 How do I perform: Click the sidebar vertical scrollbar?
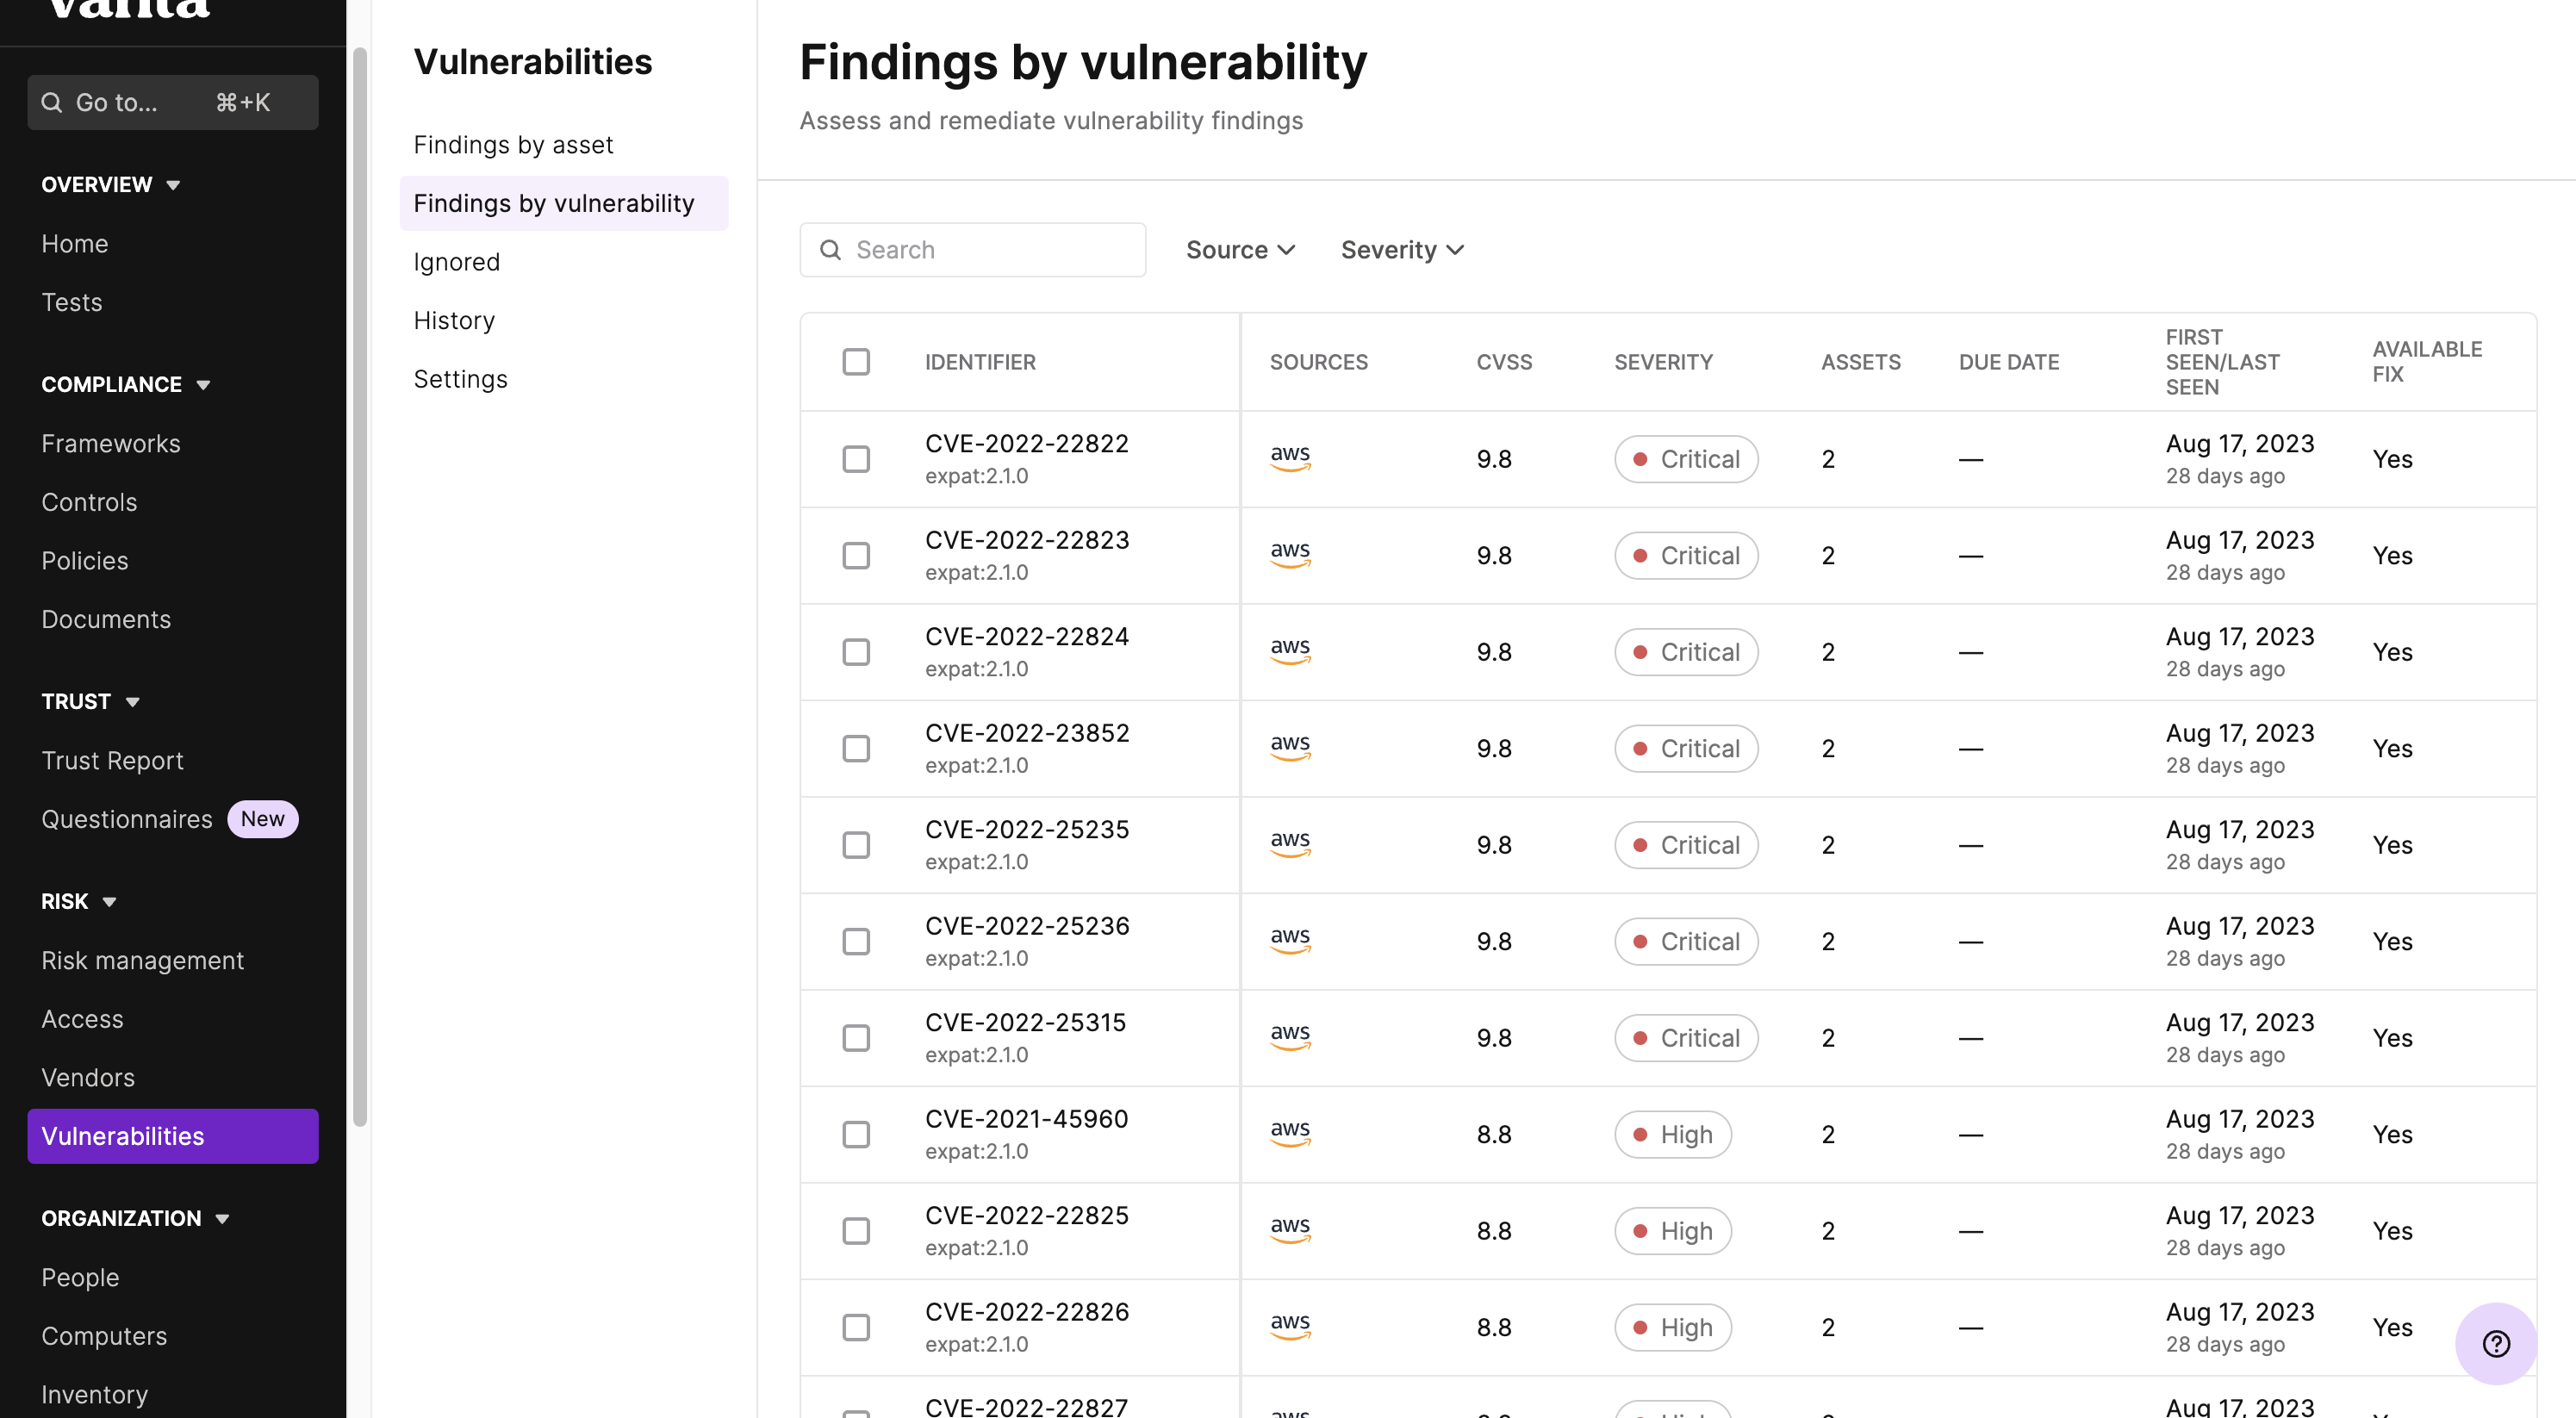click(360, 586)
